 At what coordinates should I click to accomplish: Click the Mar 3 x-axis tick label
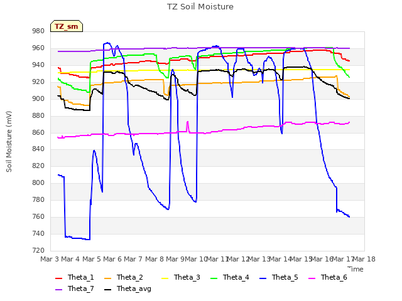tap(50, 259)
